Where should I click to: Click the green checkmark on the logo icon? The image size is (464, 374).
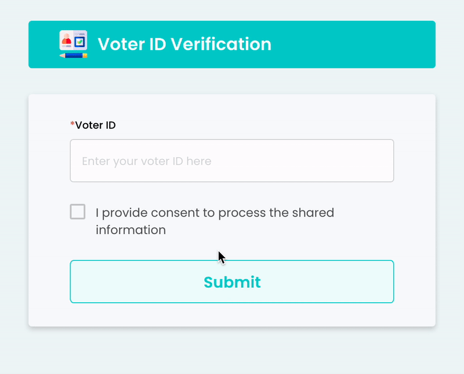[80, 43]
